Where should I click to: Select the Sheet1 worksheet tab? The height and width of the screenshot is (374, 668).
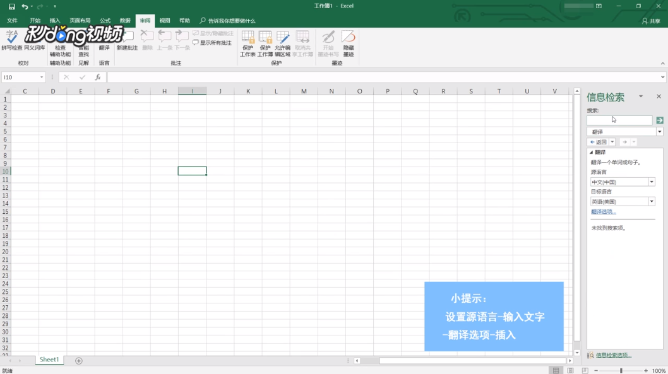tap(49, 360)
